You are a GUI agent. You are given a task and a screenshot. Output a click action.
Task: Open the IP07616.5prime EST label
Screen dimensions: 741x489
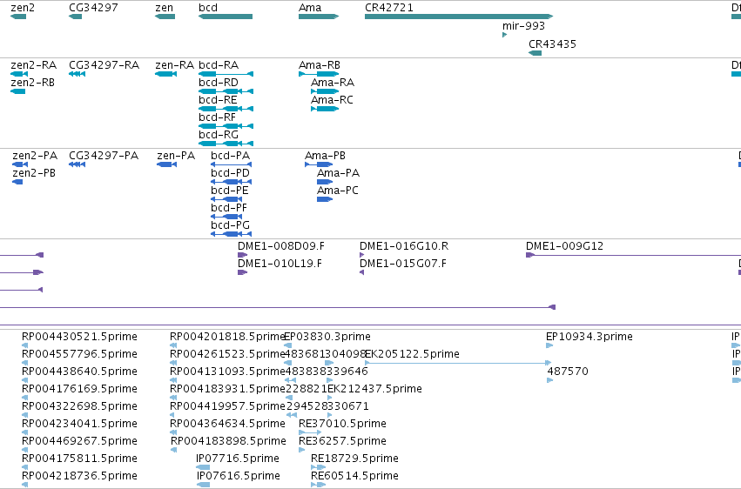point(239,476)
